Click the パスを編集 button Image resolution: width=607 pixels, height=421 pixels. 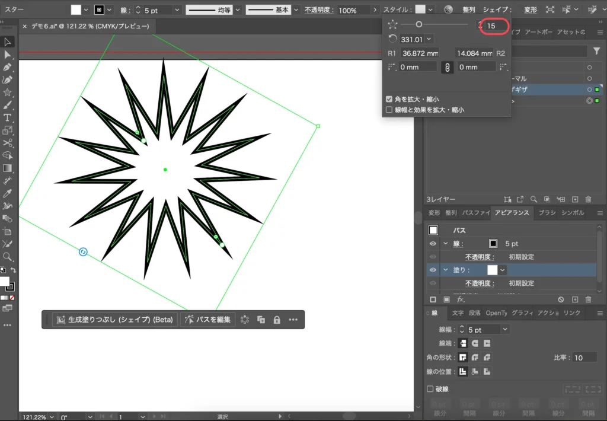click(207, 320)
